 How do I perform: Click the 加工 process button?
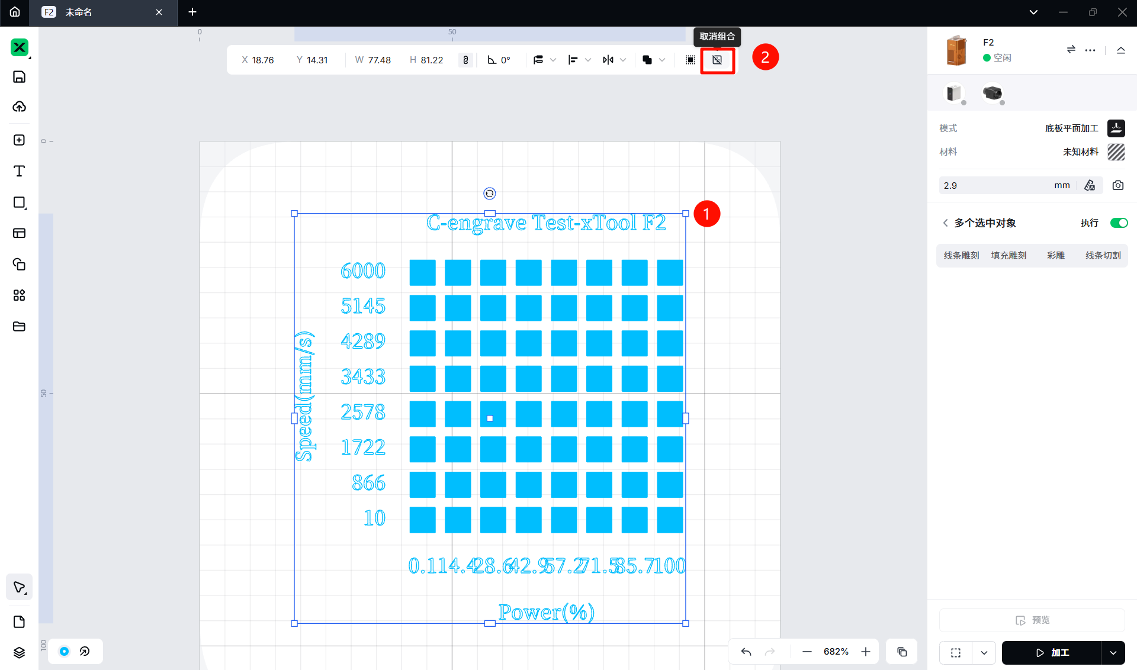pyautogui.click(x=1052, y=652)
